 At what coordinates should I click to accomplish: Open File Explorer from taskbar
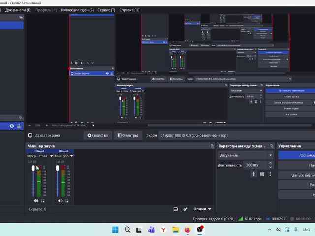click(x=175, y=230)
